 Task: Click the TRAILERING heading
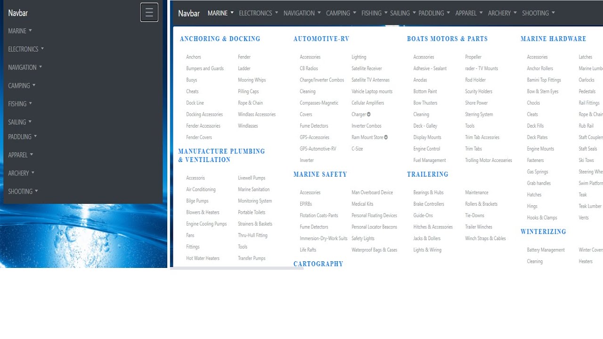click(428, 174)
